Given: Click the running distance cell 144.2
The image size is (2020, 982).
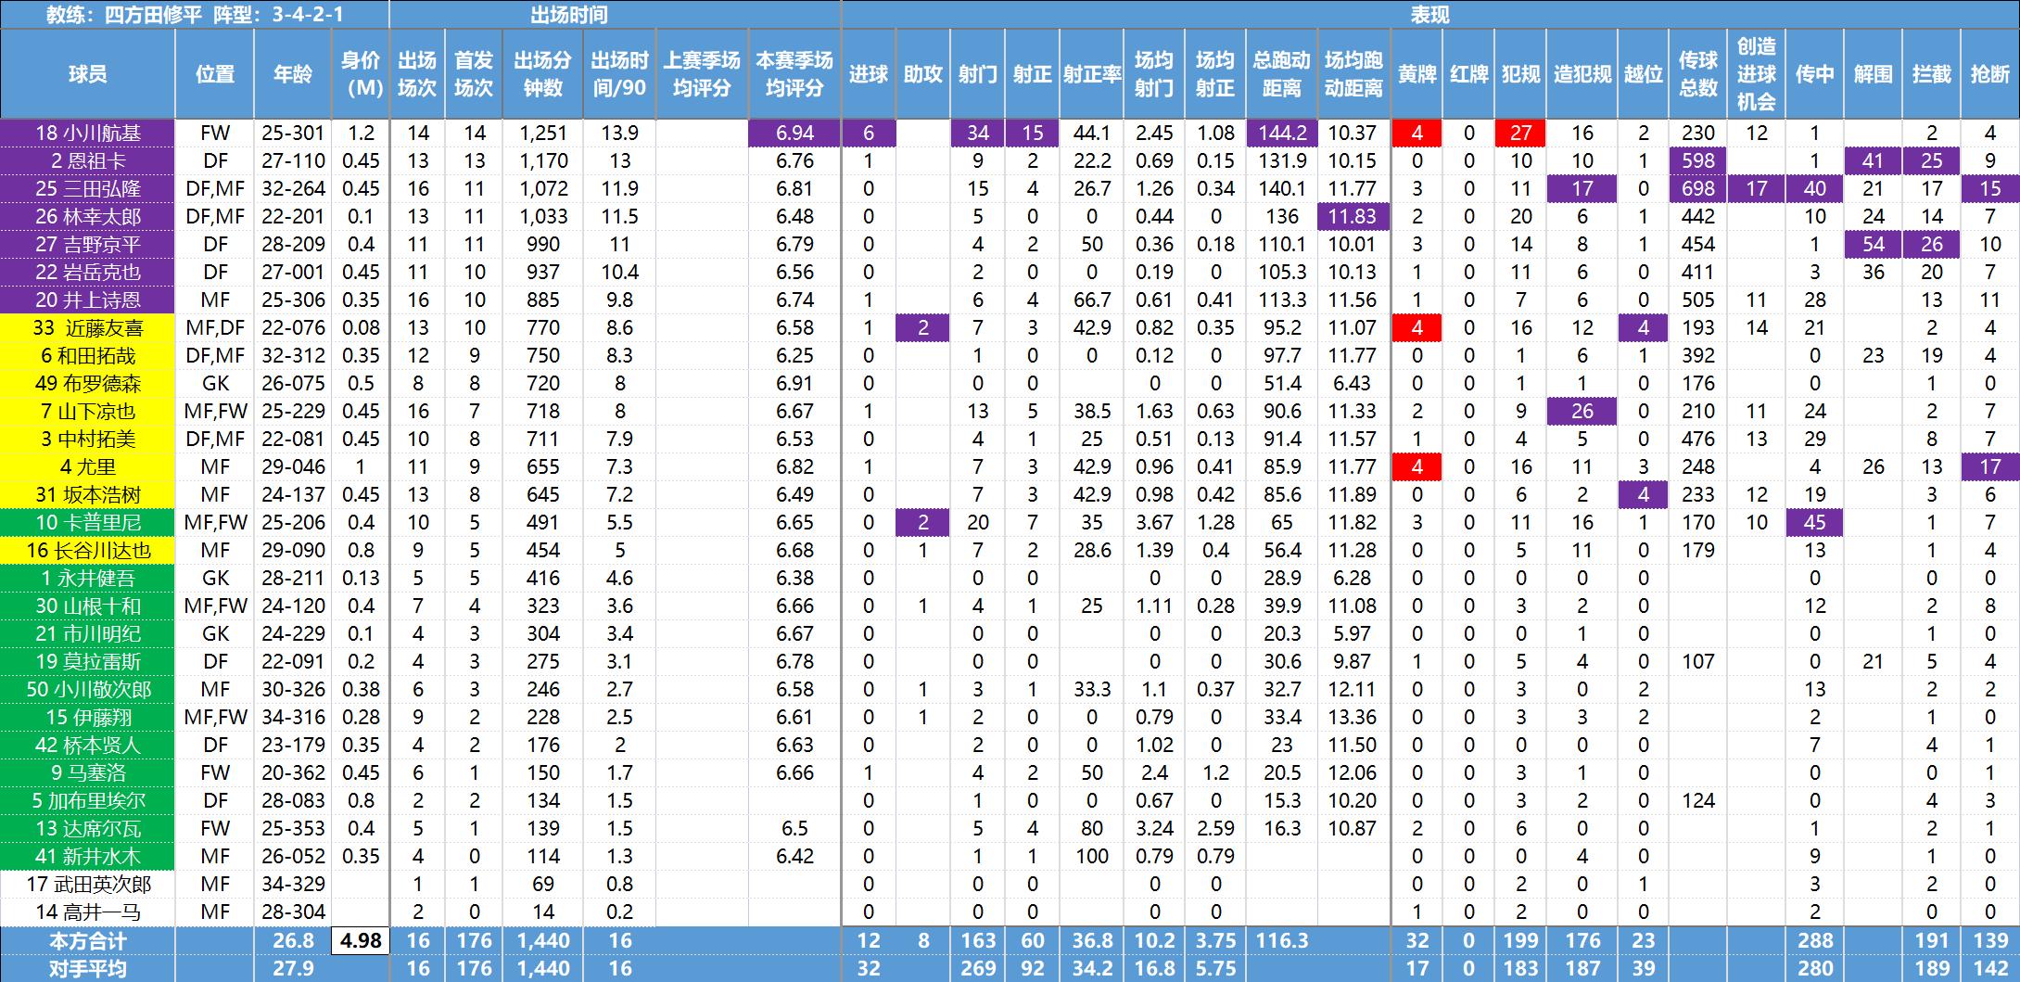Looking at the screenshot, I should (1282, 133).
